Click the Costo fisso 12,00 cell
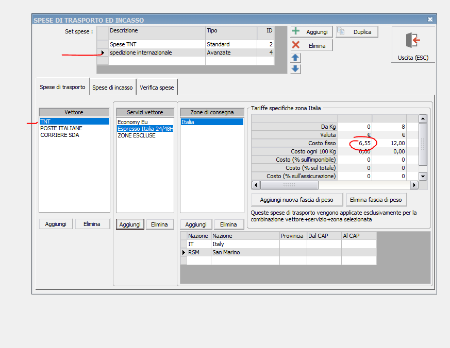 389,143
